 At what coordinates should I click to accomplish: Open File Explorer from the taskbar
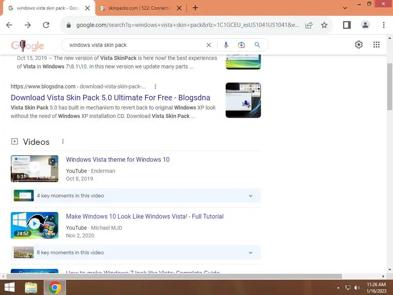[31, 287]
